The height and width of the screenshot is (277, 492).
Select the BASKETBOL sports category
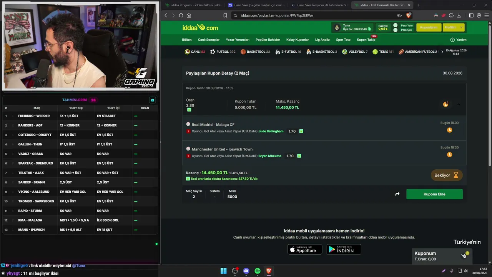pyautogui.click(x=255, y=52)
